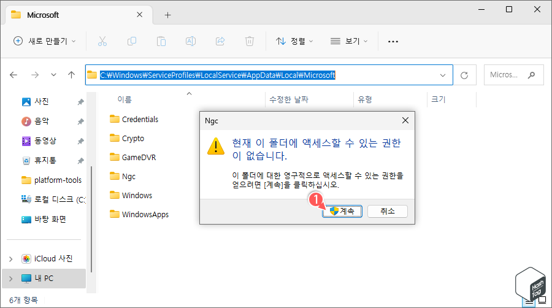Open recent locations dropdown chevron
Screen dimensions: 552x308
pos(53,75)
